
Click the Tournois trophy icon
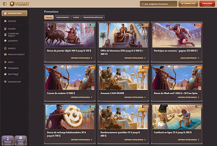coord(5,68)
